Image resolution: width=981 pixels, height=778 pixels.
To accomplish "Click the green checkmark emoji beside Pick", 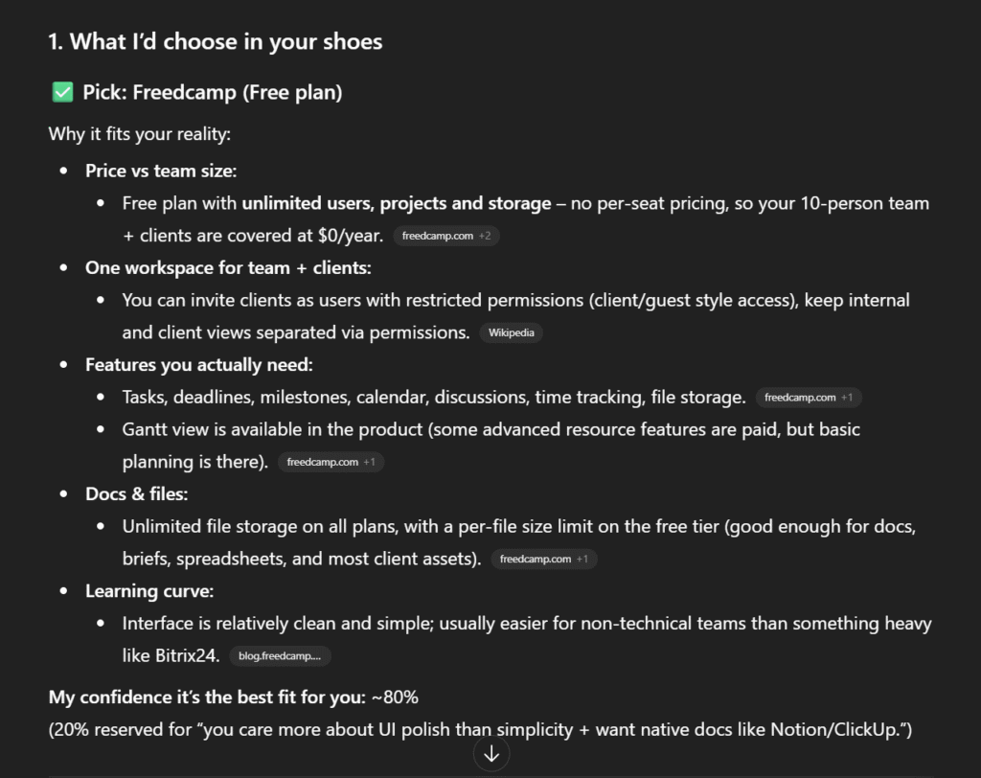I will [62, 93].
